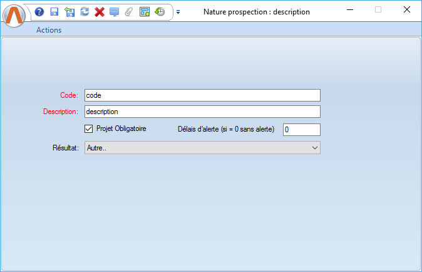Viewport: 422px width, 272px height.
Task: Open the Résultat dropdown list
Action: click(x=202, y=147)
